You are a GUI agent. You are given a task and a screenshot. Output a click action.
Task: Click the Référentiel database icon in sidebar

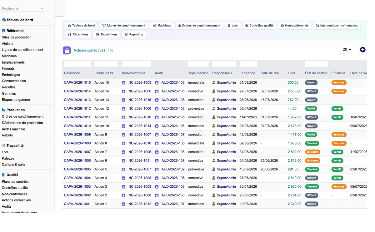pyautogui.click(x=3, y=31)
